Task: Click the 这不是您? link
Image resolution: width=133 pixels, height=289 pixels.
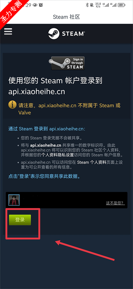Action: [115, 203]
